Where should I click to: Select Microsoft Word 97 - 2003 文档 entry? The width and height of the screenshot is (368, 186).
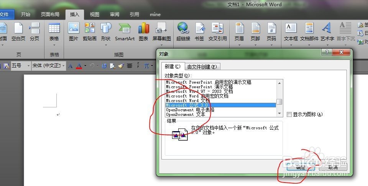(x=221, y=91)
